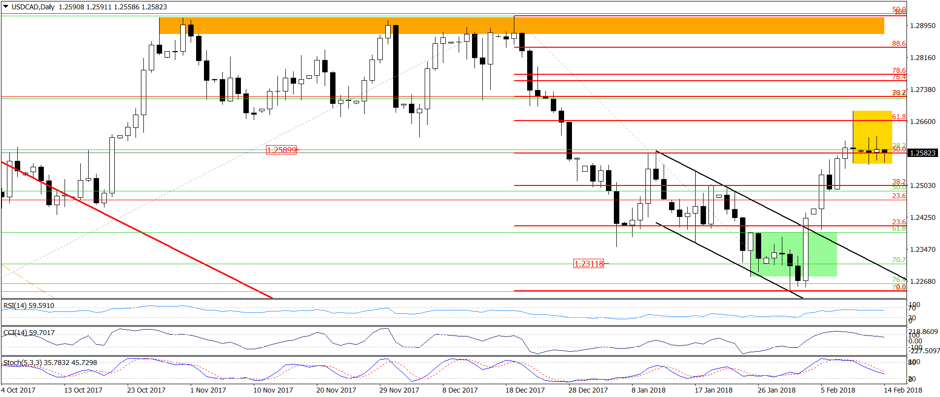Select the thick red descending trendline

click(x=138, y=230)
